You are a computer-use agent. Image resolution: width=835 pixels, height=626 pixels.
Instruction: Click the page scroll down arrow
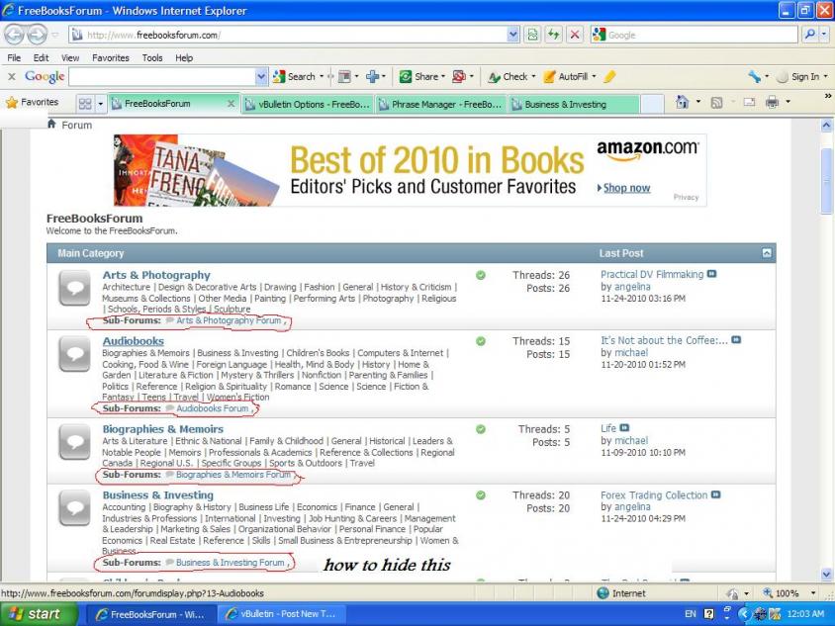click(x=826, y=575)
